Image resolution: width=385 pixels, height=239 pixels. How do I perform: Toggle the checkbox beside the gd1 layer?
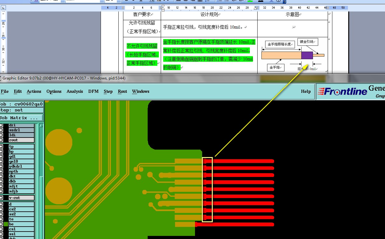click(x=1, y=156)
